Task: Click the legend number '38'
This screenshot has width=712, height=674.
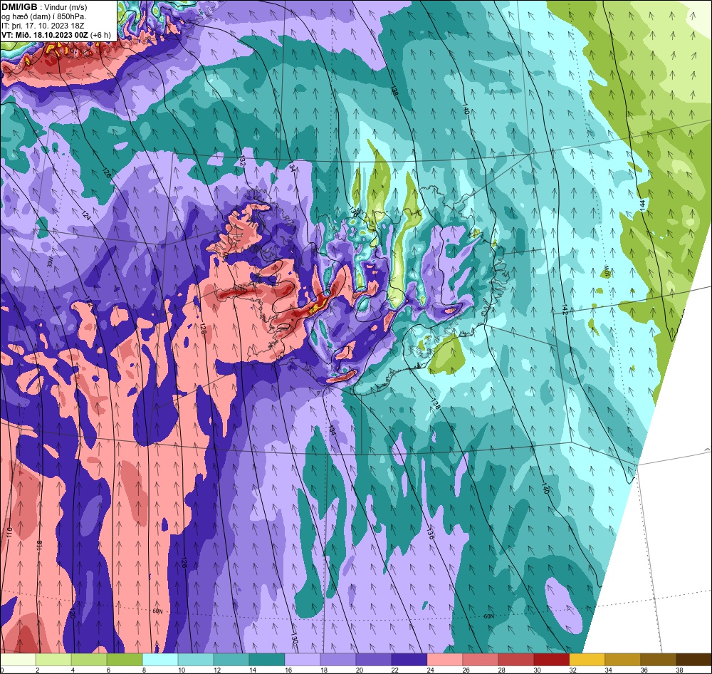Action: point(679,670)
